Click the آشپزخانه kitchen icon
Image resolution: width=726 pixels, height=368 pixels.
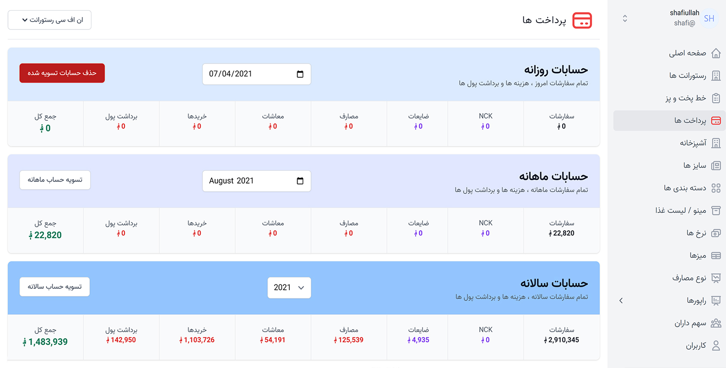click(716, 143)
